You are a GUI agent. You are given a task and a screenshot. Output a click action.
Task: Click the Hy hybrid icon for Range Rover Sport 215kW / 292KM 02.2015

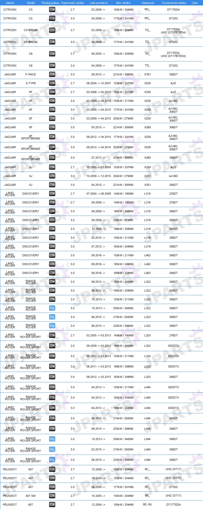(x=52, y=449)
